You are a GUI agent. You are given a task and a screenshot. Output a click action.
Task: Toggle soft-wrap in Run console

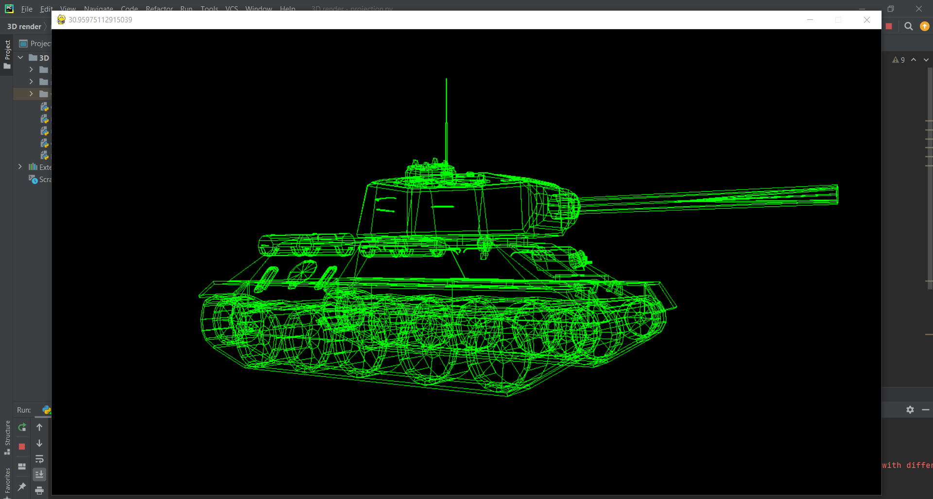[x=39, y=459]
